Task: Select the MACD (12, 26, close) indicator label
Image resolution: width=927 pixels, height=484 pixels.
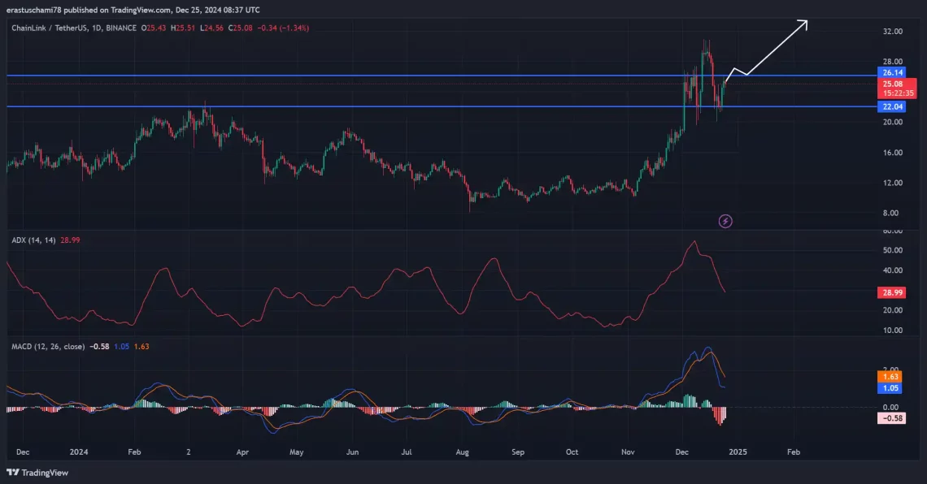Action: click(x=49, y=344)
